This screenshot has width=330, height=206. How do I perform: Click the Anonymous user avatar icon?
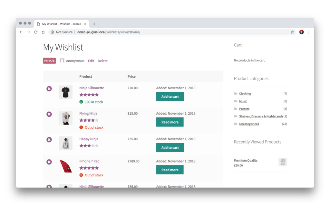(x=62, y=61)
